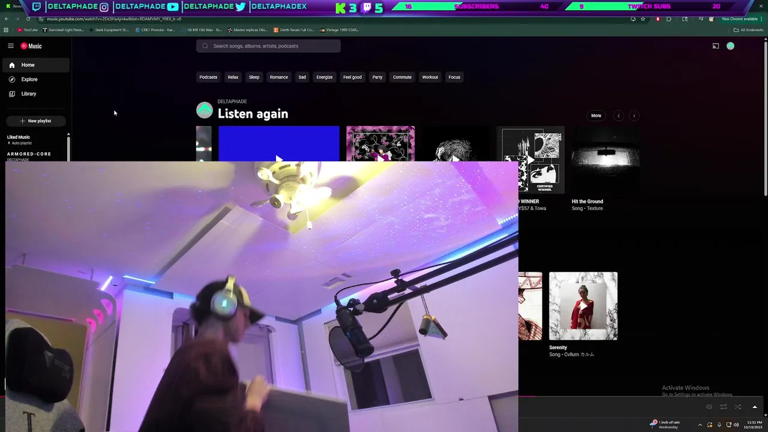
Task: Select the Sad mood chip
Action: (x=302, y=77)
